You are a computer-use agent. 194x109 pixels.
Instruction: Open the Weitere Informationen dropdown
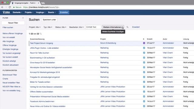tap(113, 27)
